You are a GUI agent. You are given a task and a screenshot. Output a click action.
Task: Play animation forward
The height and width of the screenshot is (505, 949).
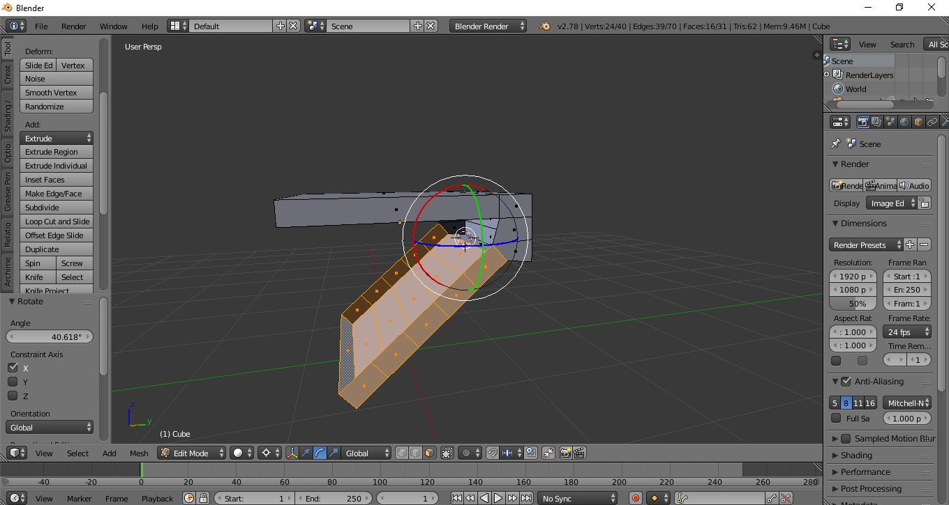(x=498, y=498)
